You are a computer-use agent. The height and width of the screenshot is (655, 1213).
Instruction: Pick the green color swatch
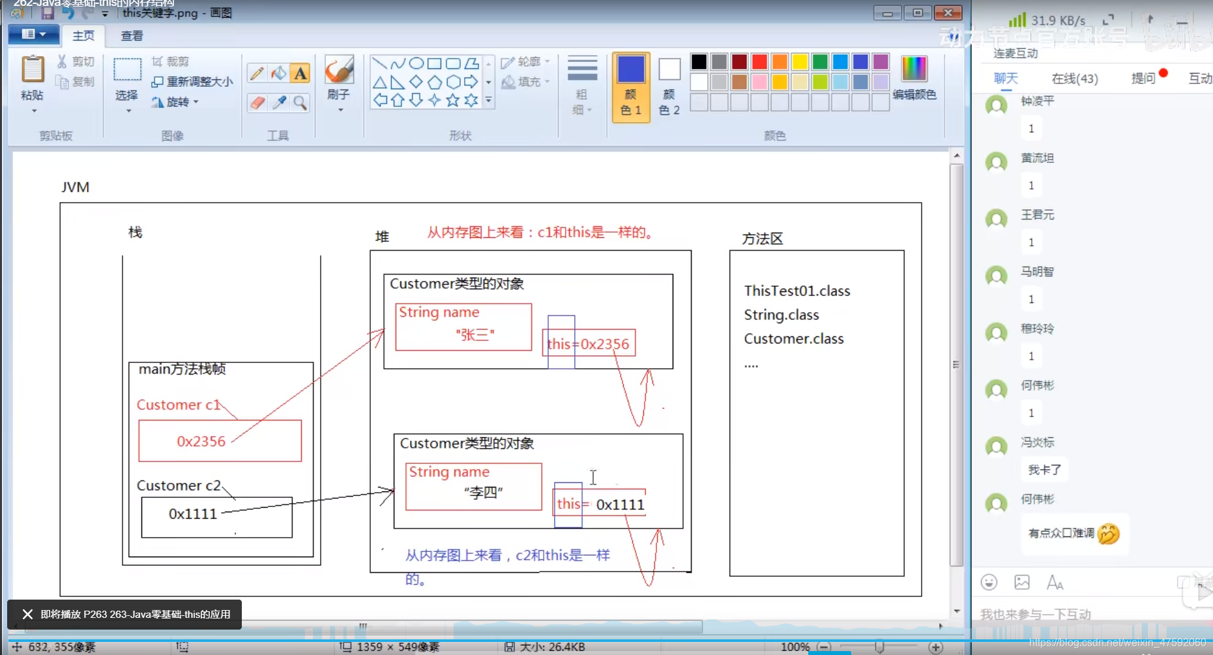(x=820, y=62)
